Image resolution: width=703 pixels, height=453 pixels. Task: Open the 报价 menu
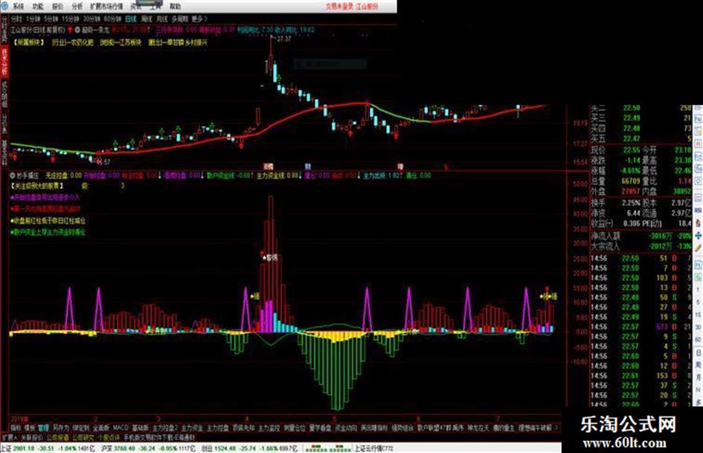(57, 6)
